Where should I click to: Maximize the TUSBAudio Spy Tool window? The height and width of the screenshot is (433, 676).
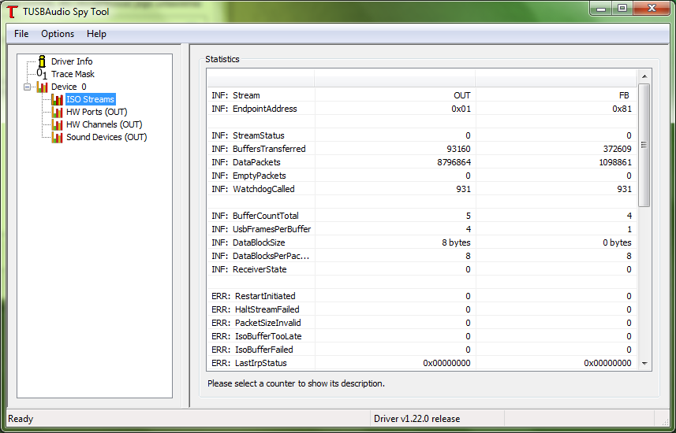(622, 9)
